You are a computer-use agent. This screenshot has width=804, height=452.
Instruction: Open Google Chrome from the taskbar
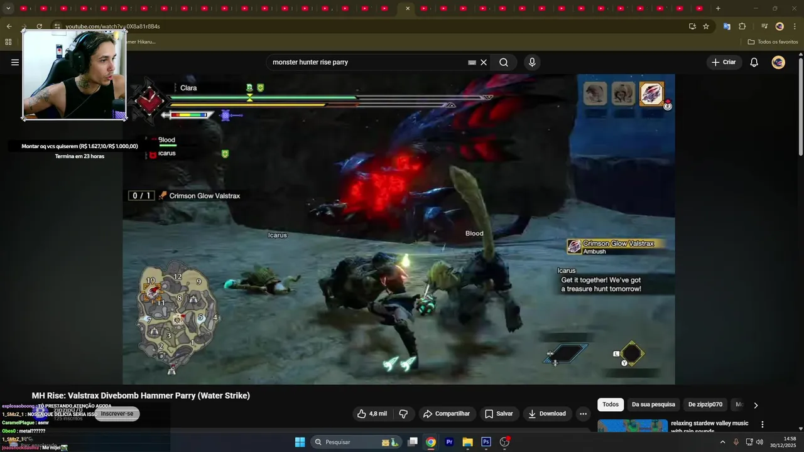tap(431, 442)
